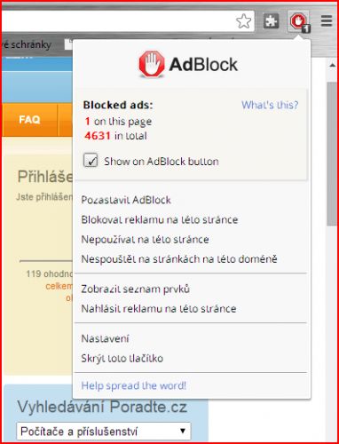Click the AdBlock logo in popup
This screenshot has width=339, height=444.
click(188, 64)
